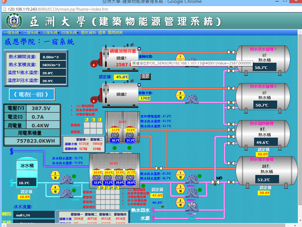
Task: Click the top inlet valve of 熱水供水儲槽-2
Action: point(231,88)
